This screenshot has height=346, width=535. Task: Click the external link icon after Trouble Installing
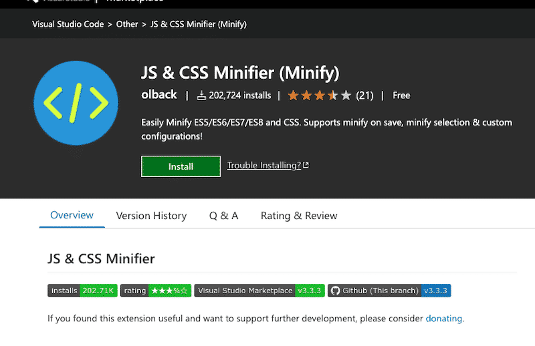[x=306, y=165]
